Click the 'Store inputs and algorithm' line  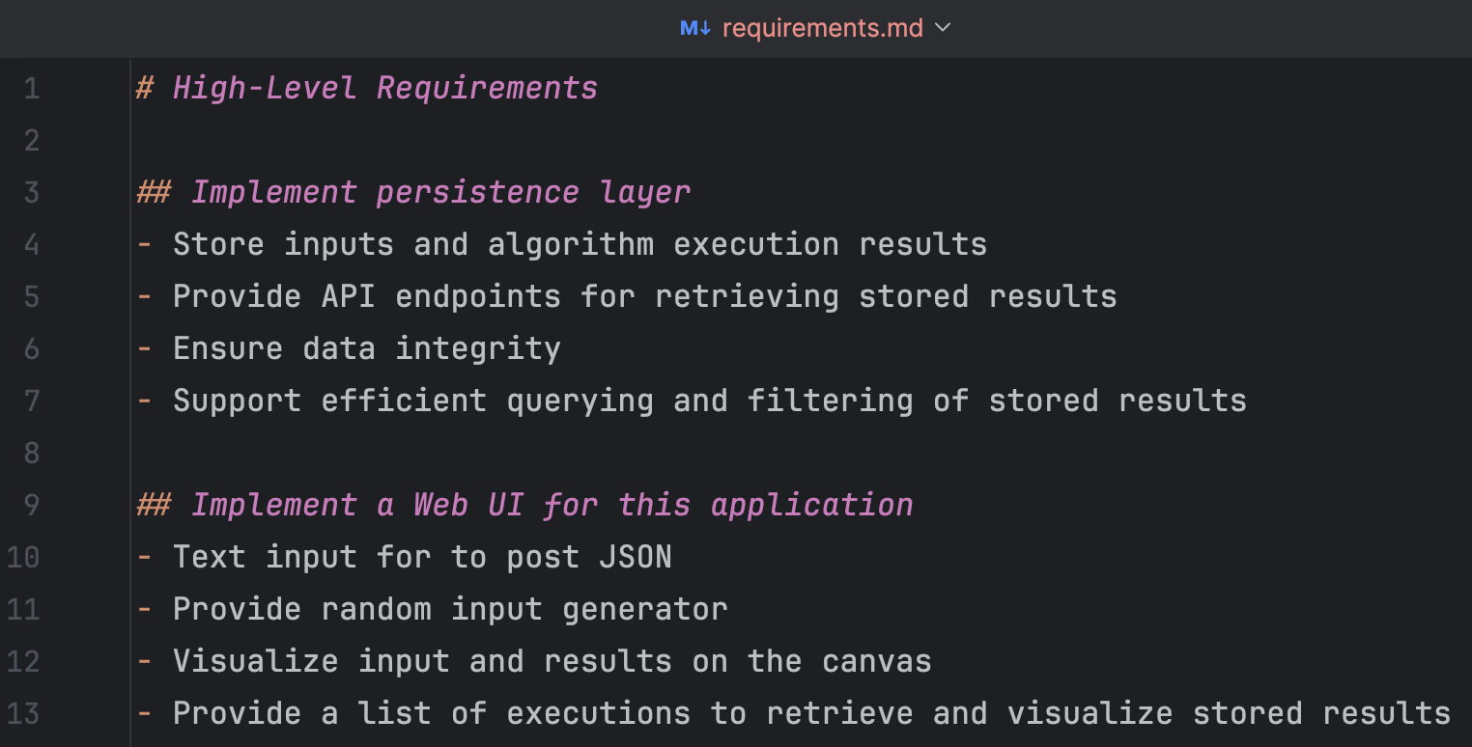[x=580, y=245]
